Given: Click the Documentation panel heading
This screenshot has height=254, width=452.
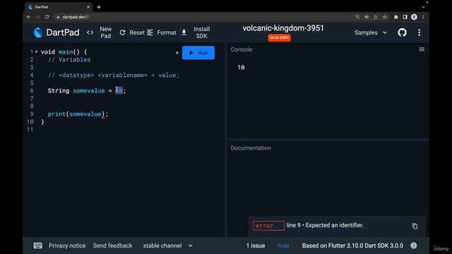Looking at the screenshot, I should 251,148.
